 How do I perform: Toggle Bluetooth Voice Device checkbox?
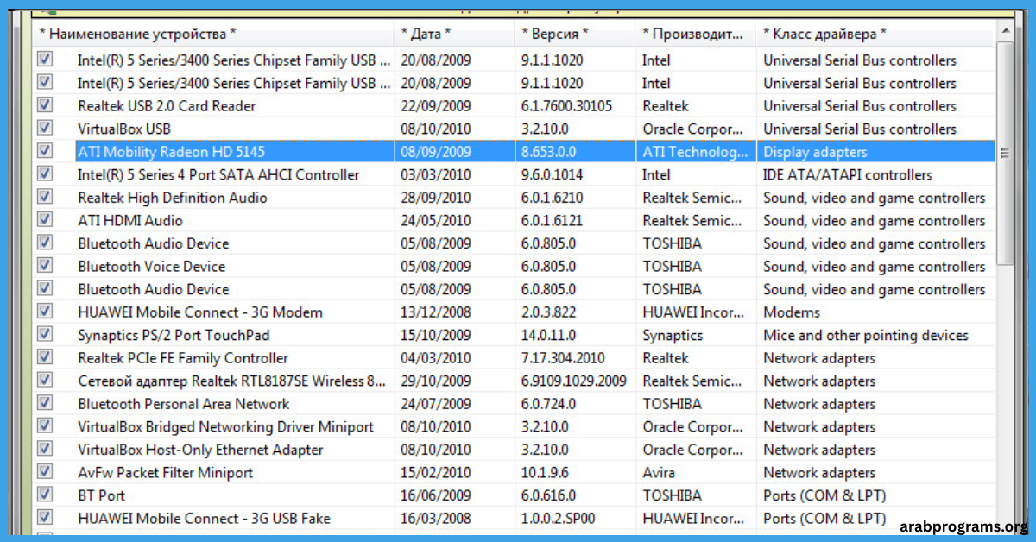45,265
